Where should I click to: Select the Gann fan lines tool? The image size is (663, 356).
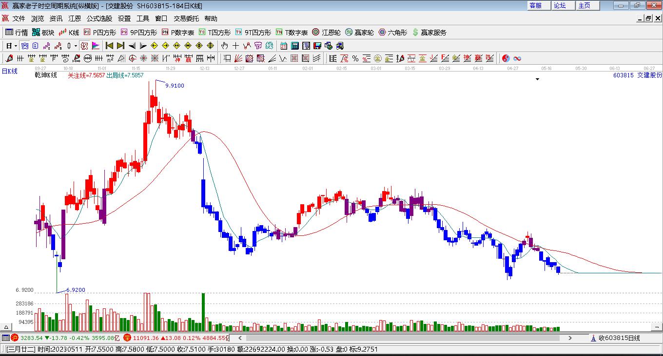pos(238,58)
